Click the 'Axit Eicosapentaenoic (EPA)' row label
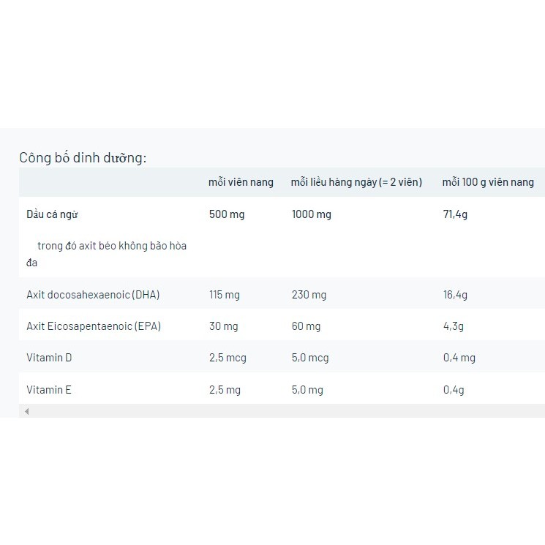This screenshot has height=545, width=545. (x=94, y=326)
